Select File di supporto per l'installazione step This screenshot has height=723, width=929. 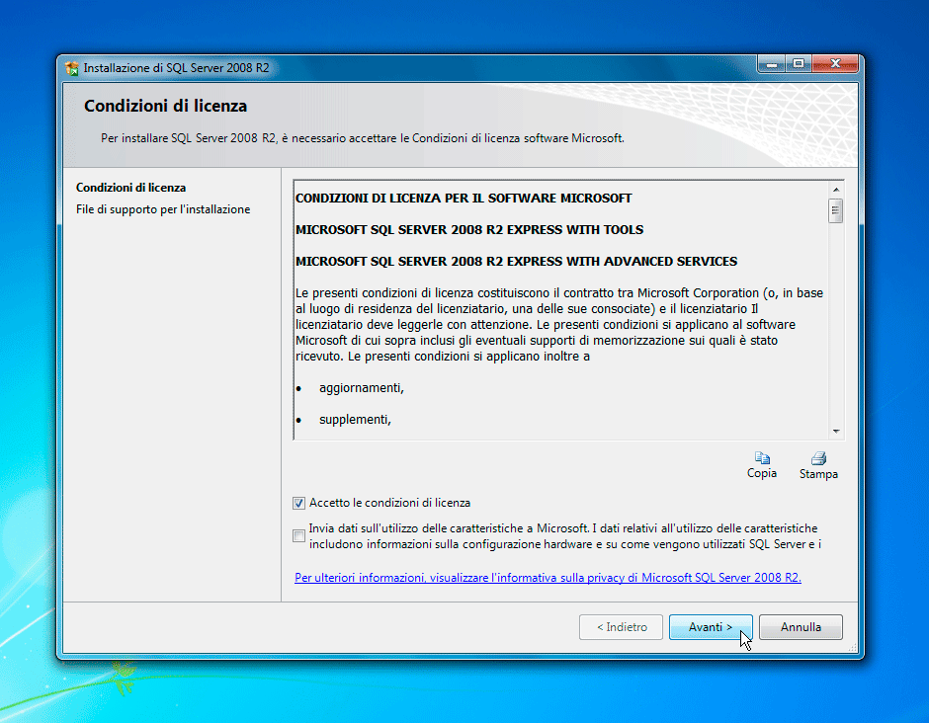point(163,209)
